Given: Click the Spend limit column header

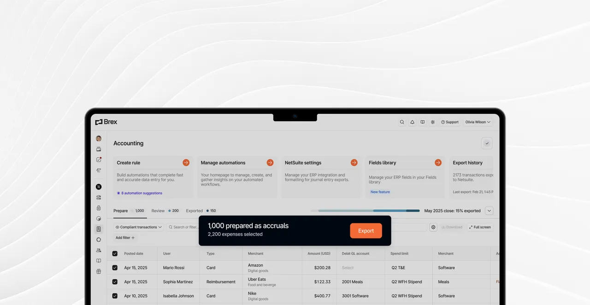Looking at the screenshot, I should coord(400,253).
